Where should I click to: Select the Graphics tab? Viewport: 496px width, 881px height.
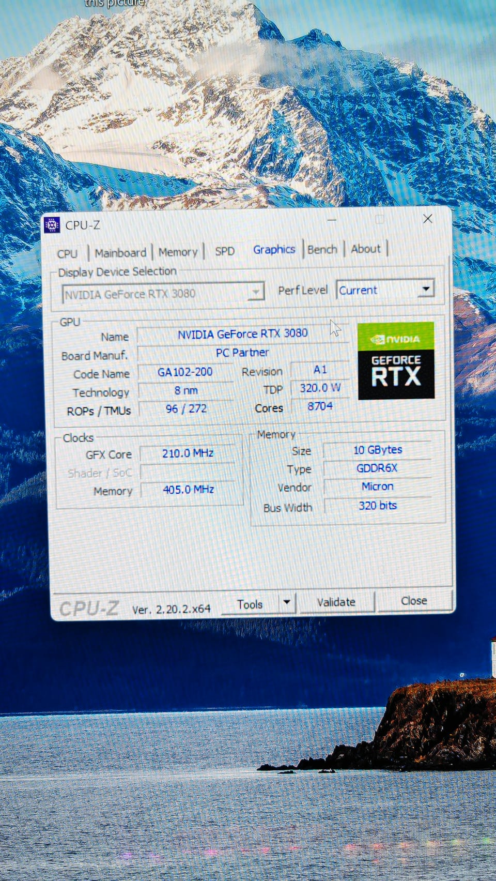coord(274,249)
